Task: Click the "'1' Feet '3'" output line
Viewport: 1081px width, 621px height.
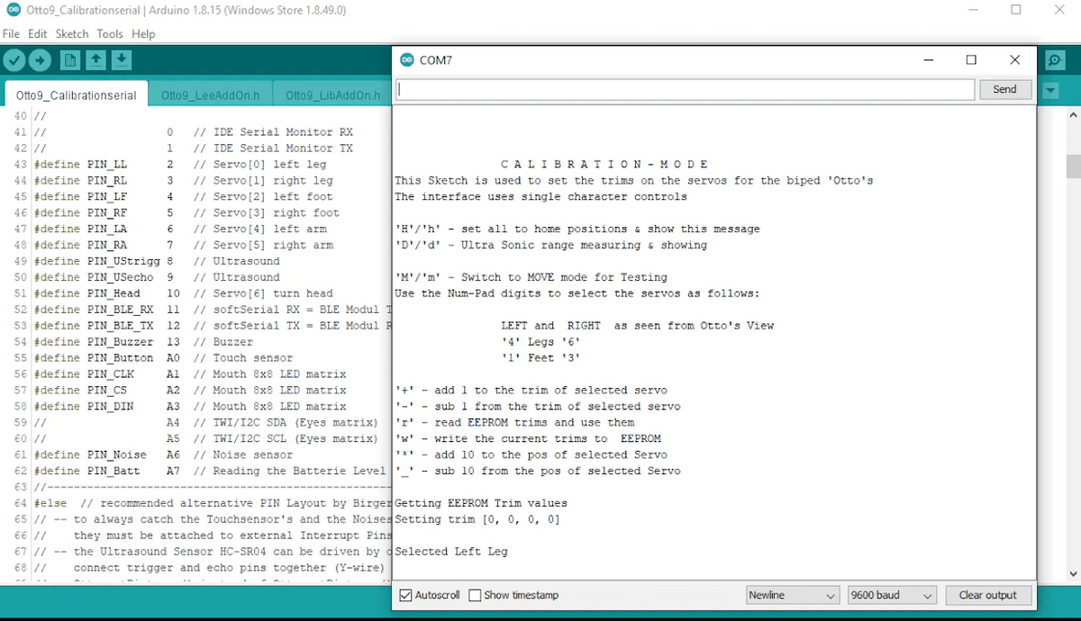Action: click(541, 358)
